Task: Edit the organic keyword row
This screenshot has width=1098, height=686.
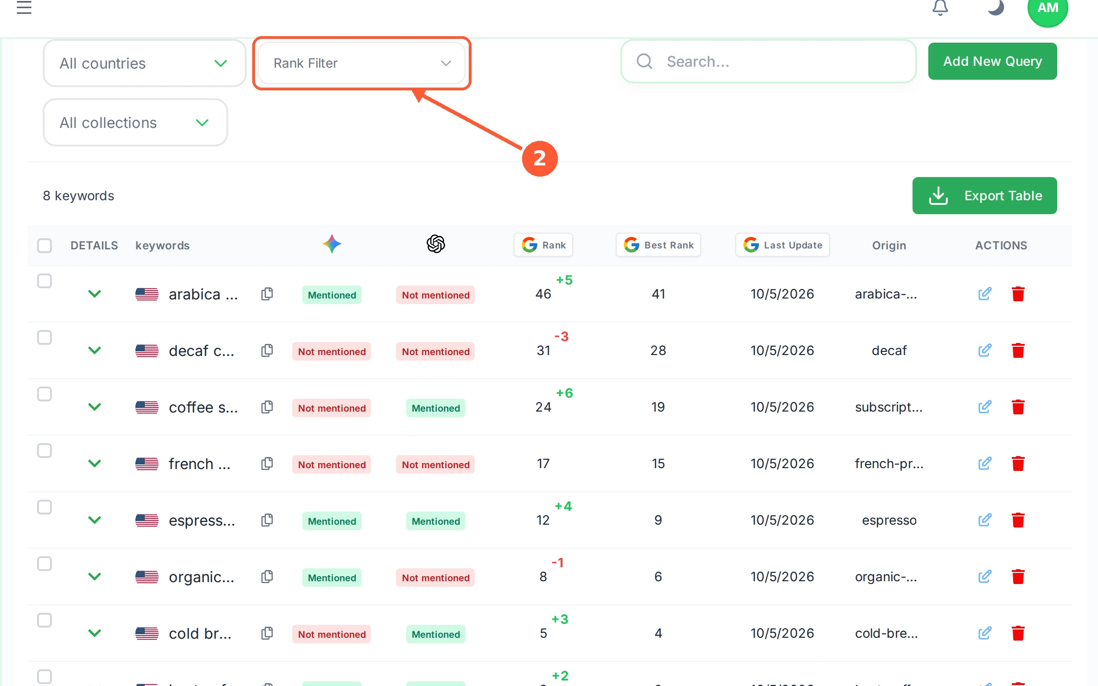Action: pos(985,577)
